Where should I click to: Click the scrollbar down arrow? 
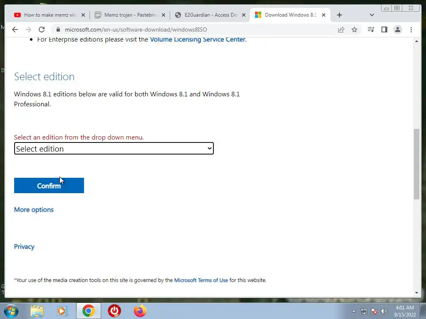pyautogui.click(x=416, y=293)
